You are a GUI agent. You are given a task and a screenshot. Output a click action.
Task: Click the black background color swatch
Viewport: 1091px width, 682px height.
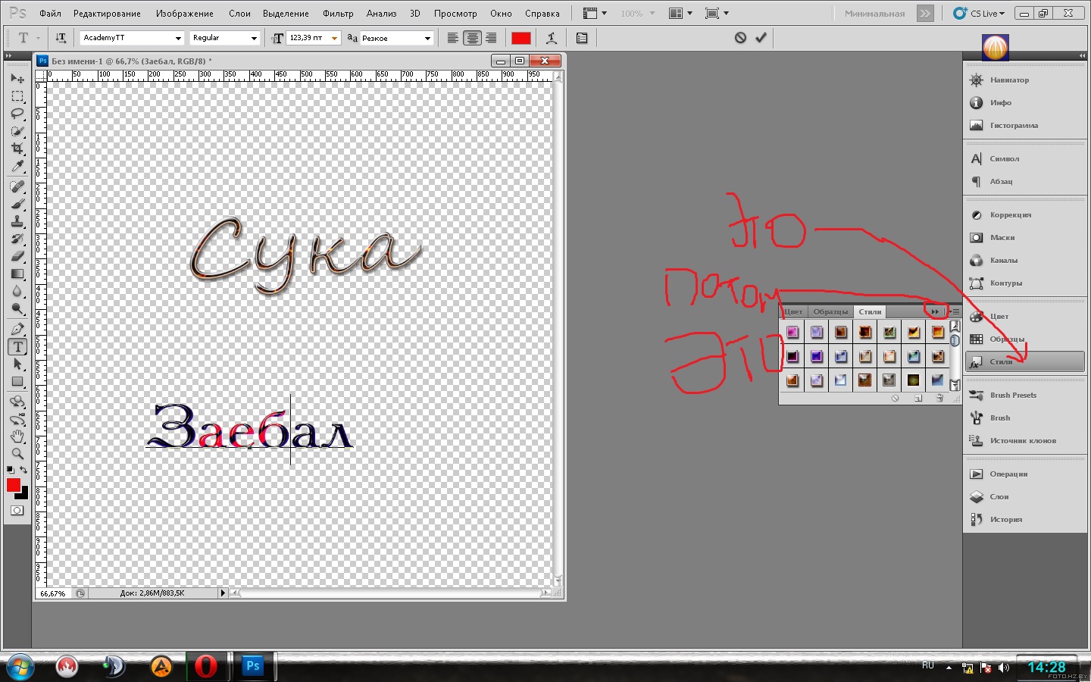pyautogui.click(x=24, y=495)
